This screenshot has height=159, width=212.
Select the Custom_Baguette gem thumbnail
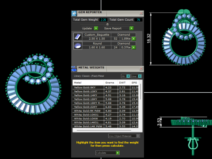coord(78,37)
